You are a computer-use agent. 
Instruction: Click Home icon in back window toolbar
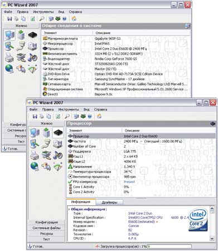pos(74,18)
